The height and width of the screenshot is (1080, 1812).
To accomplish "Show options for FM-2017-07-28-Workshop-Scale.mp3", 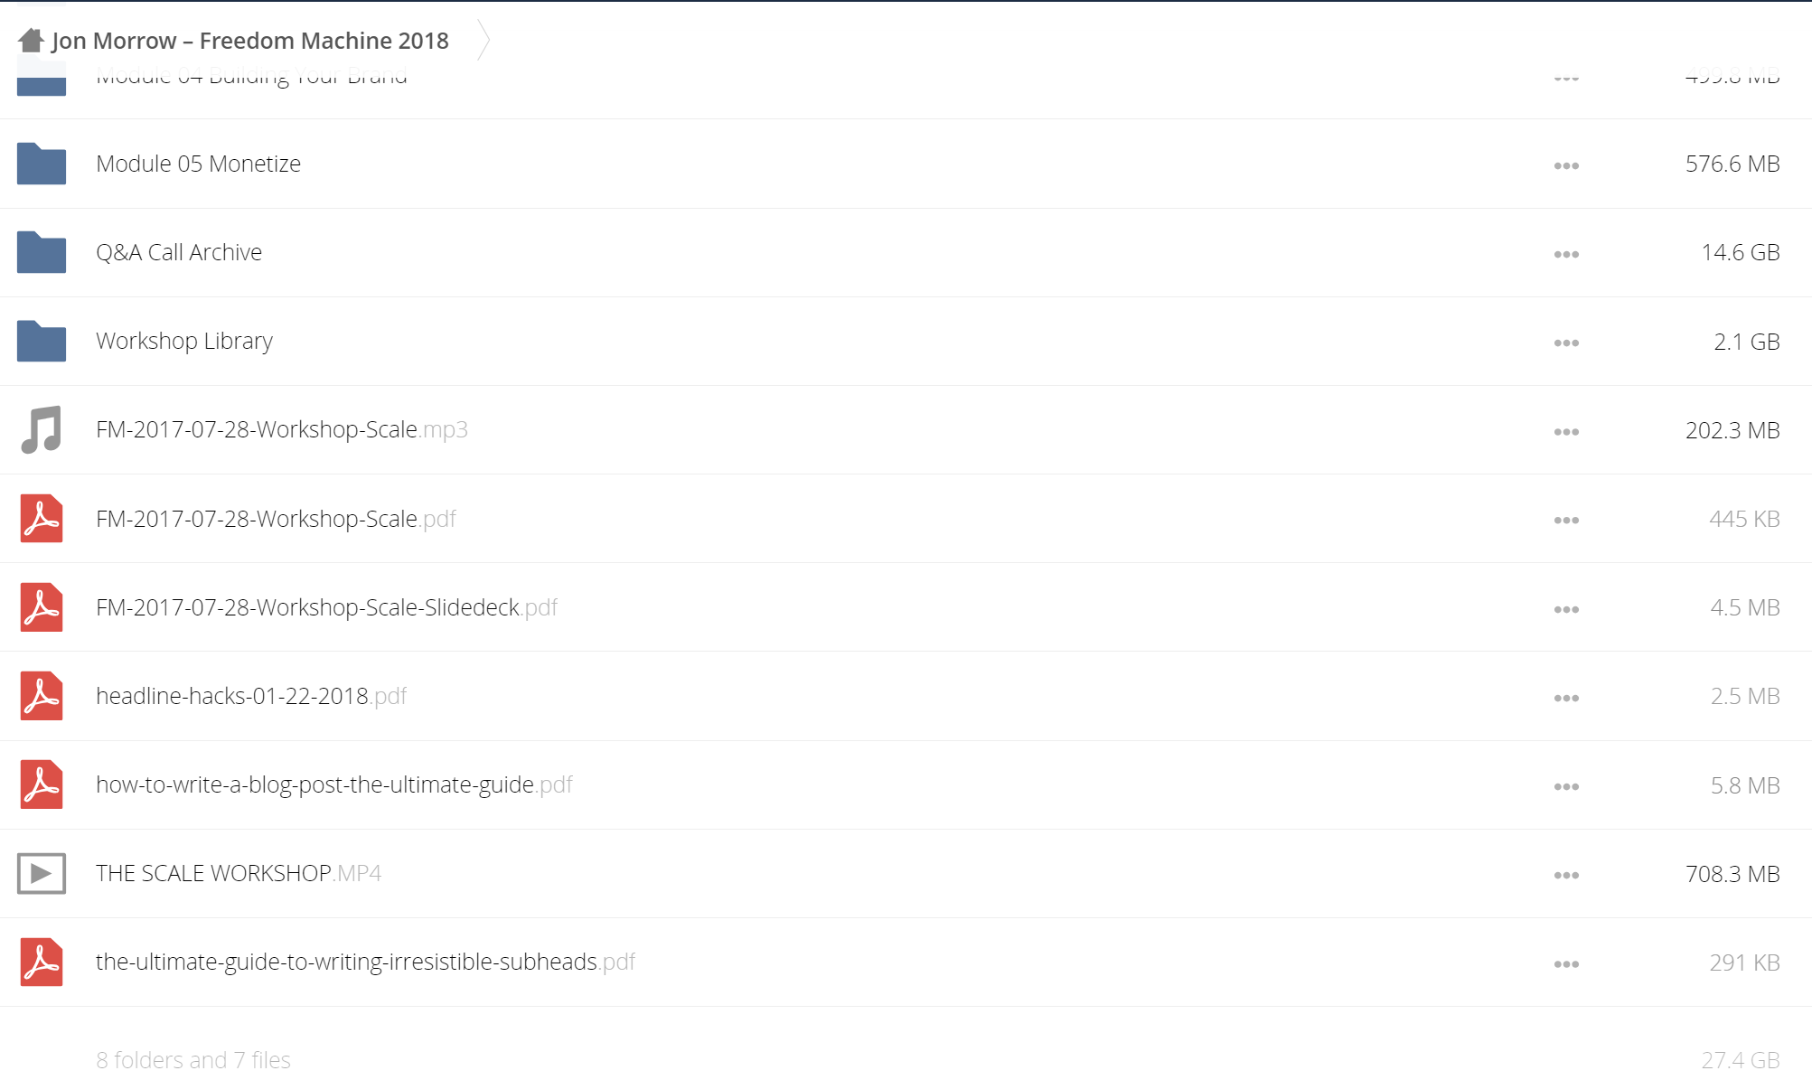I will 1566,431.
